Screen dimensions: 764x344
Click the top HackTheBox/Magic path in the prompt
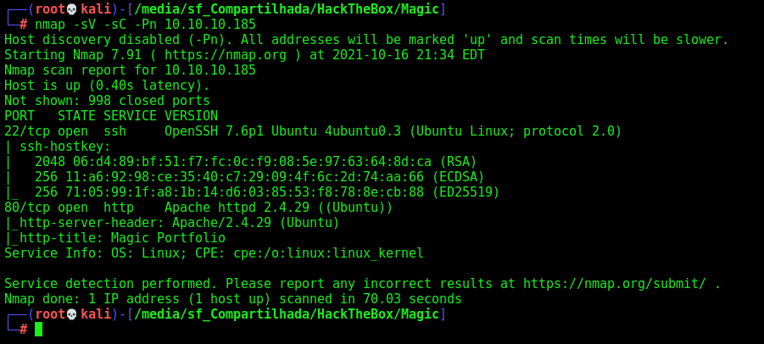coord(287,9)
